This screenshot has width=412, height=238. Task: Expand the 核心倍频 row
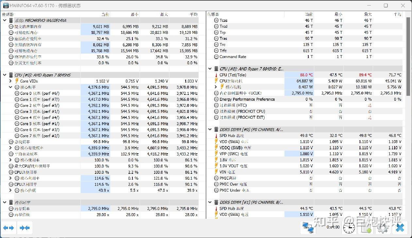coord(11,190)
